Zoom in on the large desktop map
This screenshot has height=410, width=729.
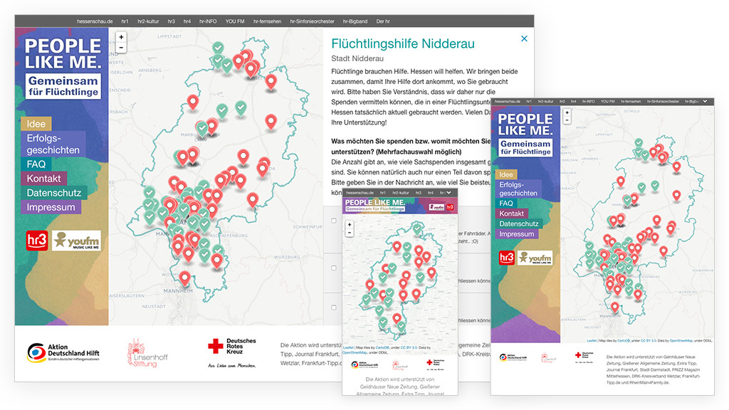coord(121,37)
